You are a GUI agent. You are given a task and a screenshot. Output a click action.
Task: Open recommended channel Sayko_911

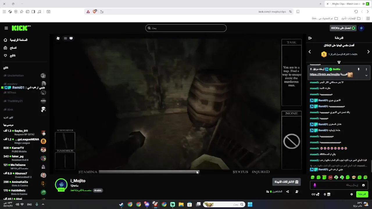tap(24, 133)
